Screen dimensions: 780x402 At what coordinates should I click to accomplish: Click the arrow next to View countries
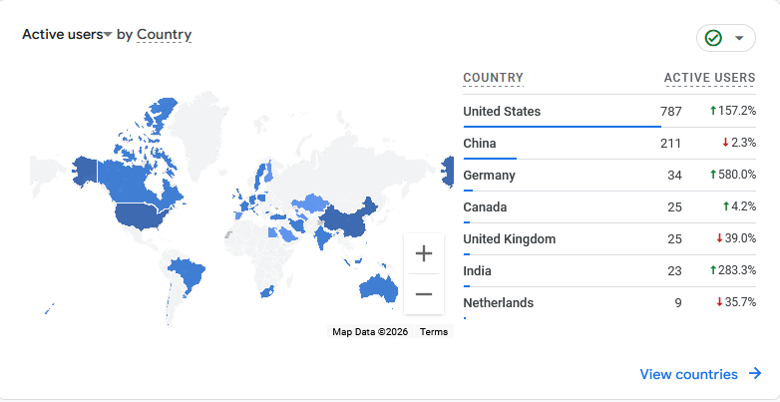tap(755, 374)
